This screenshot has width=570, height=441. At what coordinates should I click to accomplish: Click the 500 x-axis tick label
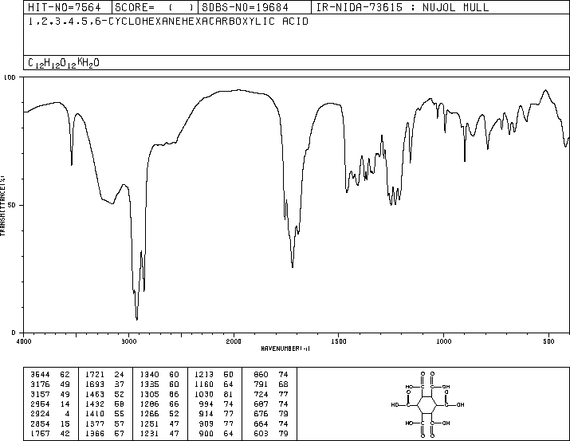548,341
